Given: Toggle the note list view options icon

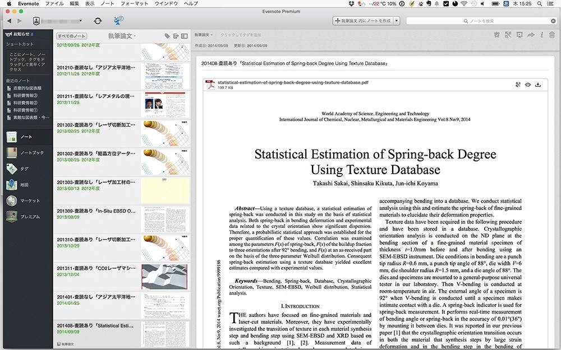Looking at the screenshot, I should pos(184,36).
